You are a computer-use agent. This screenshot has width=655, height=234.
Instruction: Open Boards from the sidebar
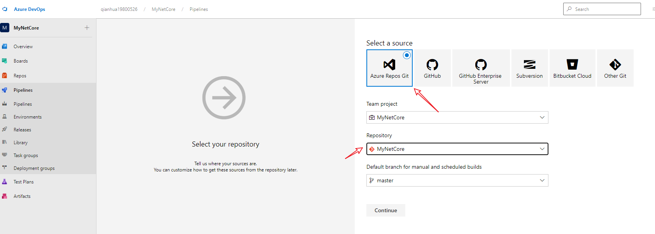coord(21,61)
